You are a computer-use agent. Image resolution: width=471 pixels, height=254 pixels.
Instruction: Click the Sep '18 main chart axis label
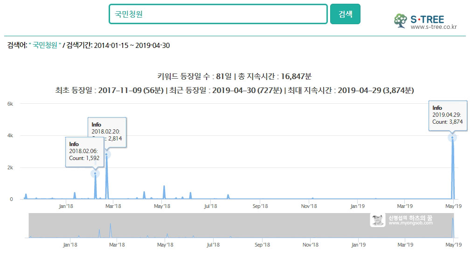[x=260, y=206]
